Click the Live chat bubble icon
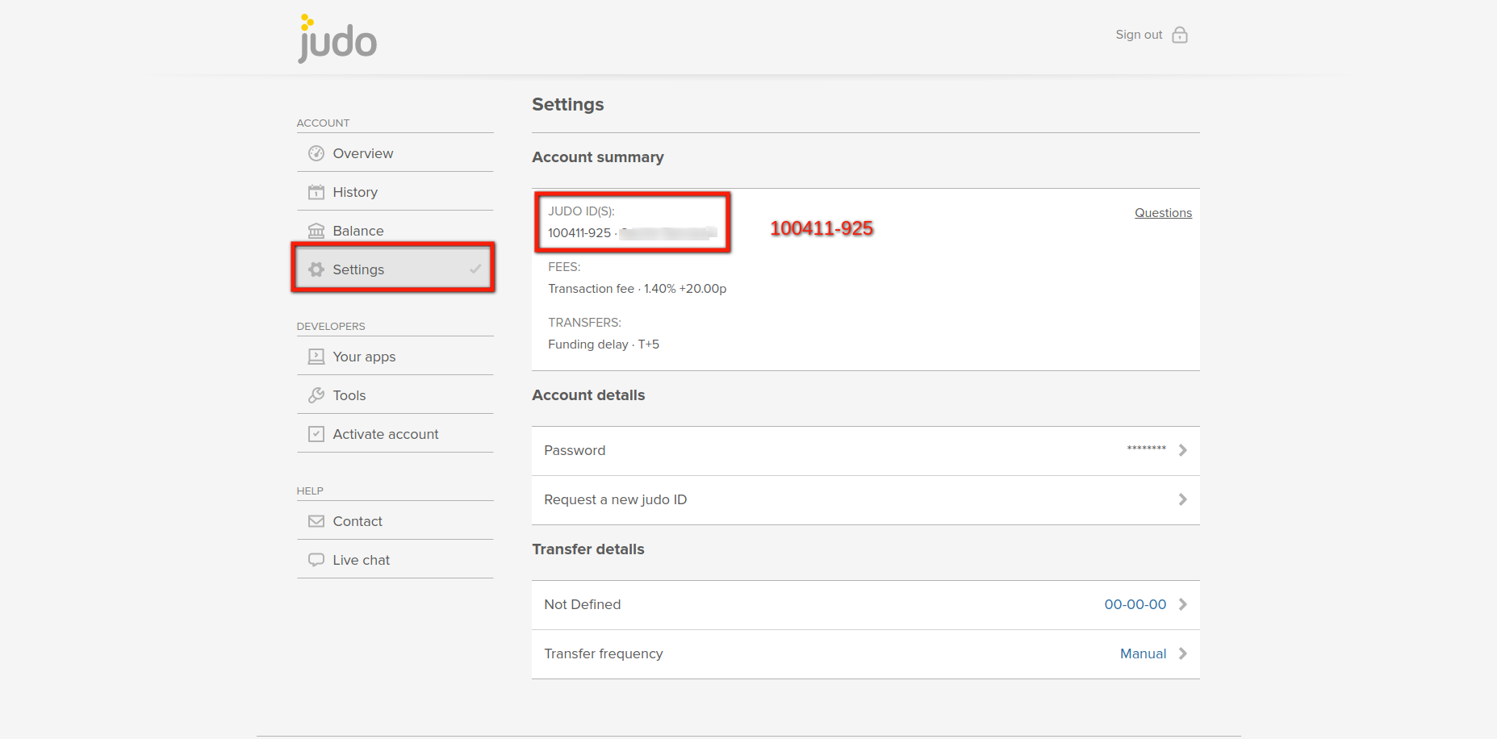1497x739 pixels. (316, 560)
